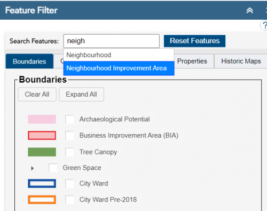The width and height of the screenshot is (267, 211).
Task: Click the City Ward blue outline legend swatch
Action: [x=42, y=183]
